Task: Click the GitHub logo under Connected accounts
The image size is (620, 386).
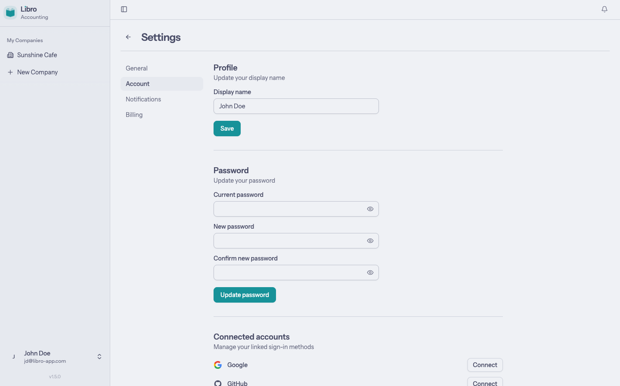Action: pos(217,383)
